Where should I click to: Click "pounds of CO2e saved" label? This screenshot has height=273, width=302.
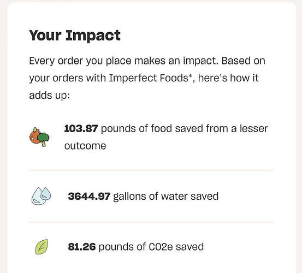(x=151, y=247)
